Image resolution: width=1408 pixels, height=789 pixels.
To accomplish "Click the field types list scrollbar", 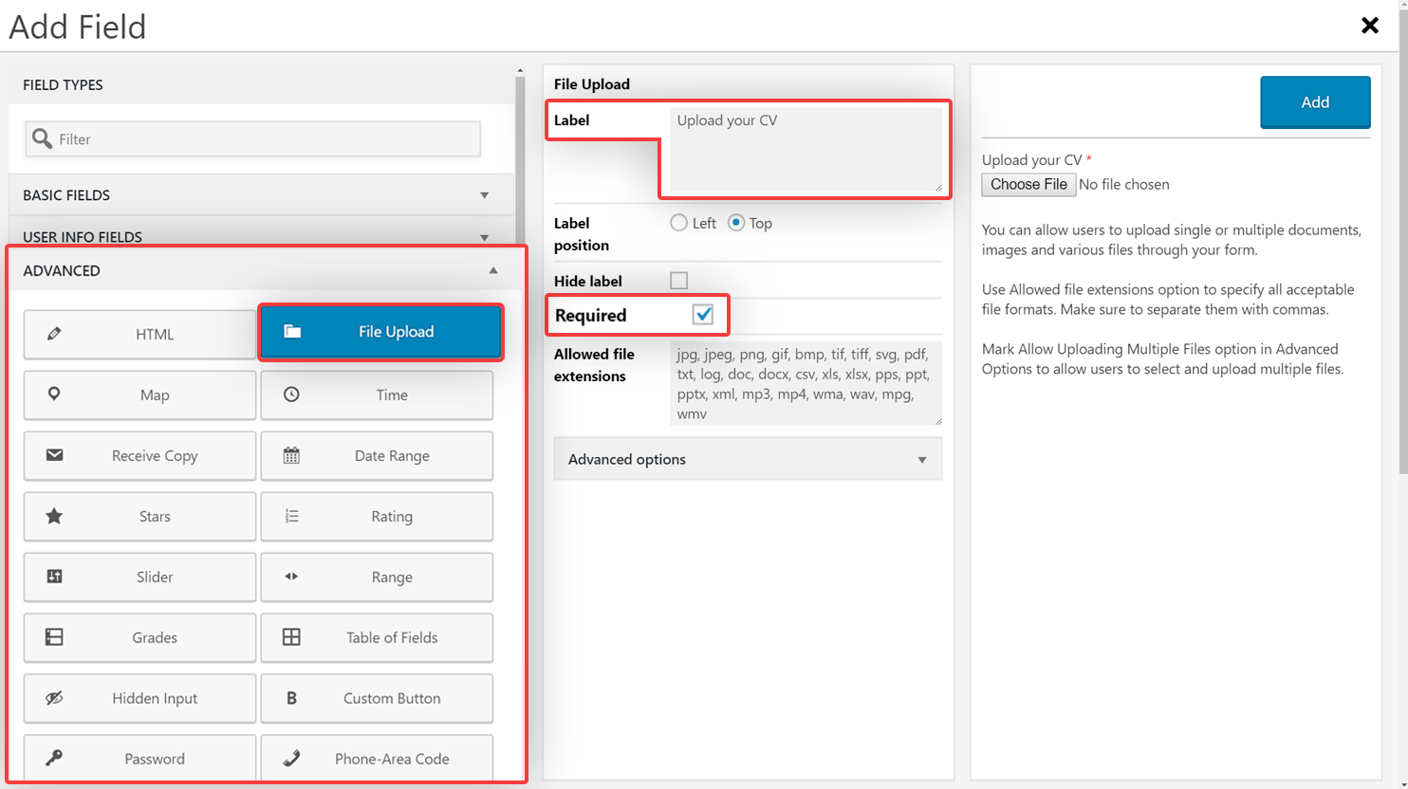I will coord(520,161).
